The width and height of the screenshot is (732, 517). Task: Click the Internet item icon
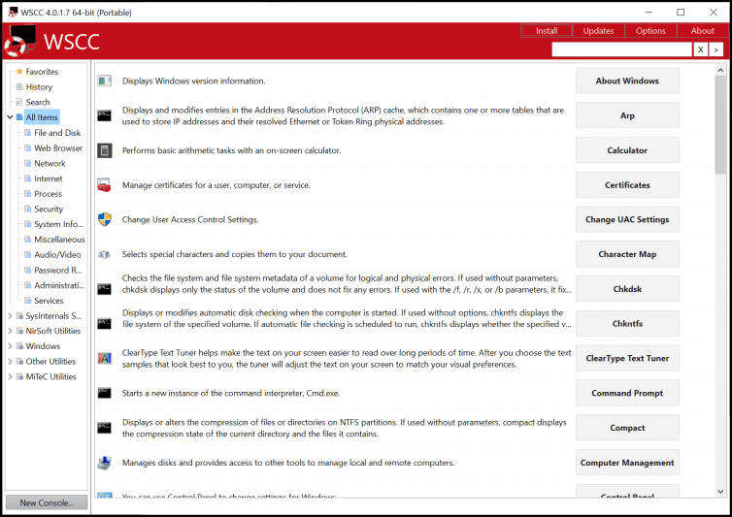pyautogui.click(x=27, y=178)
